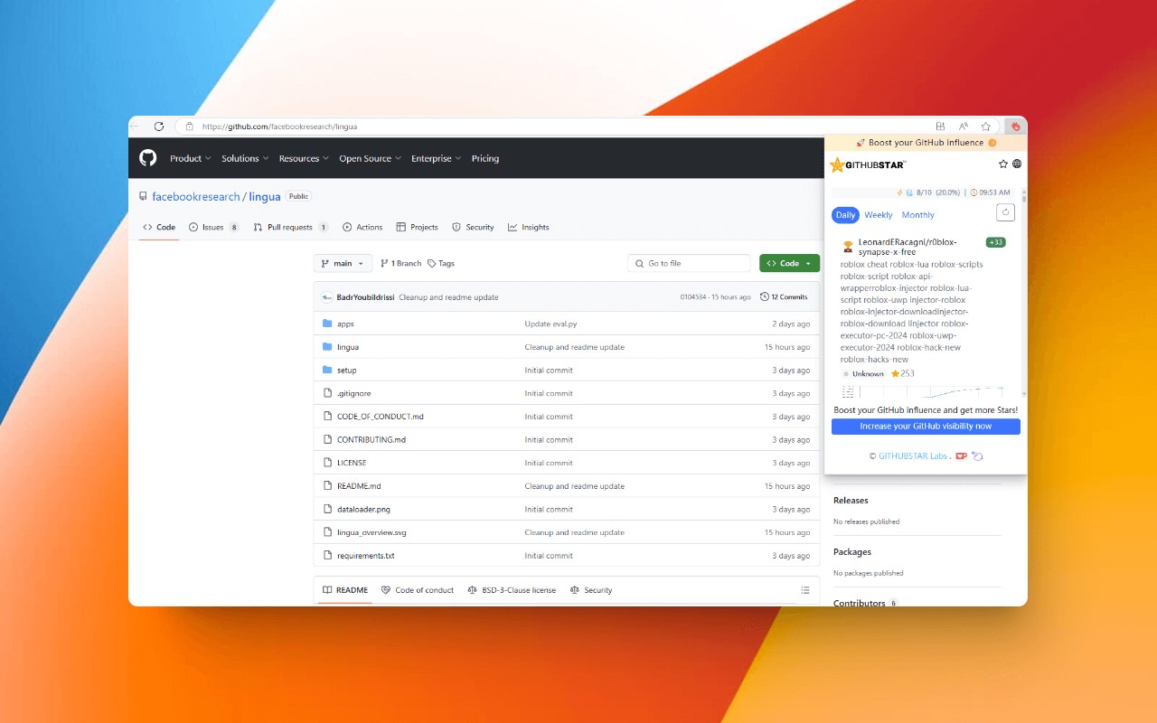Click the Go to file search field
Image resolution: width=1157 pixels, height=723 pixels.
click(689, 263)
